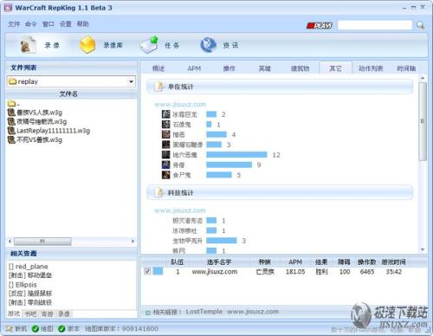Switch to the 时间轴 timeline tab
Screen dimensions: 433x336
point(406,68)
